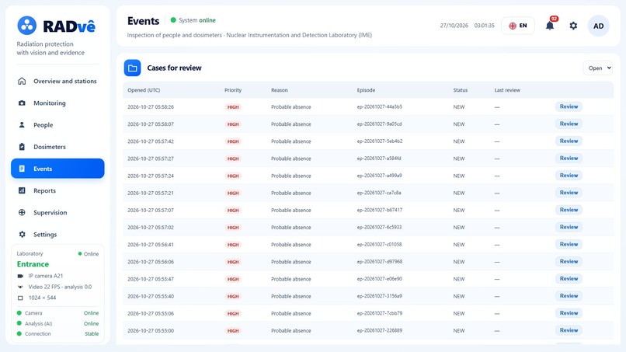Viewport: 626px width, 352px height.
Task: Open notifications bell icon
Action: point(550,26)
